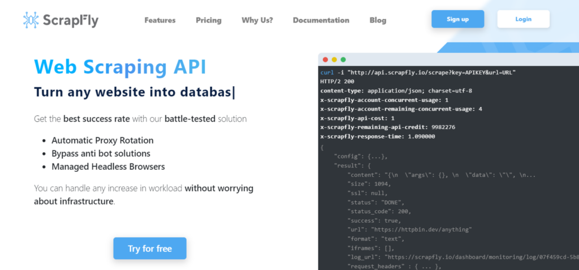
Task: Click the httpbin.dev/anything url line
Action: pyautogui.click(x=409, y=230)
